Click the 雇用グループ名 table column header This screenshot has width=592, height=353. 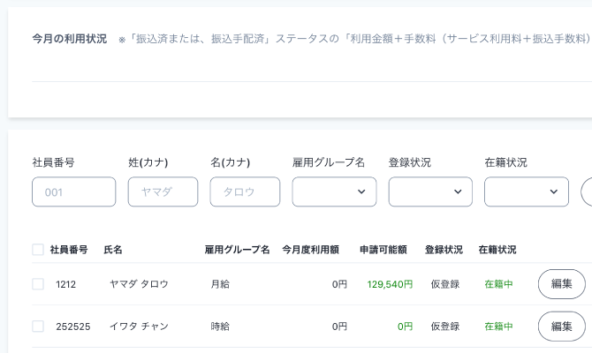click(x=237, y=250)
